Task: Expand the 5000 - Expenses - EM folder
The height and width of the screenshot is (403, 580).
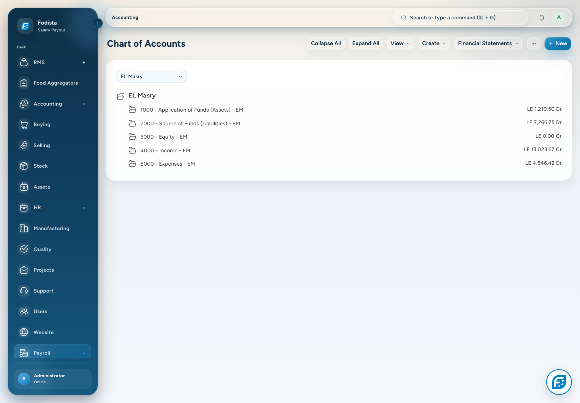Action: pyautogui.click(x=132, y=164)
